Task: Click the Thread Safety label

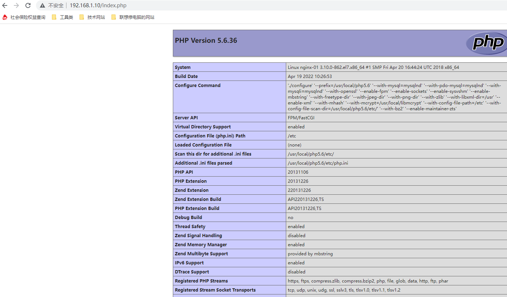Action: 190,227
